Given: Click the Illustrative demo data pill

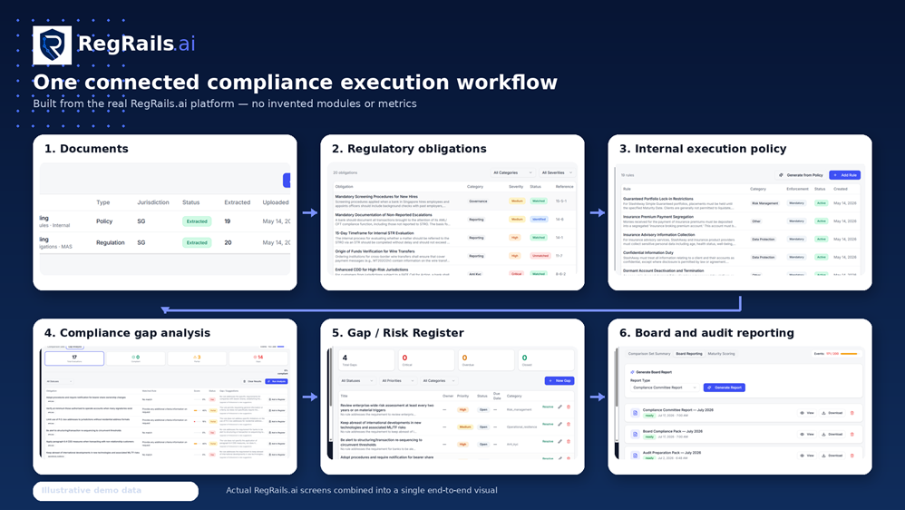Looking at the screenshot, I should click(115, 490).
